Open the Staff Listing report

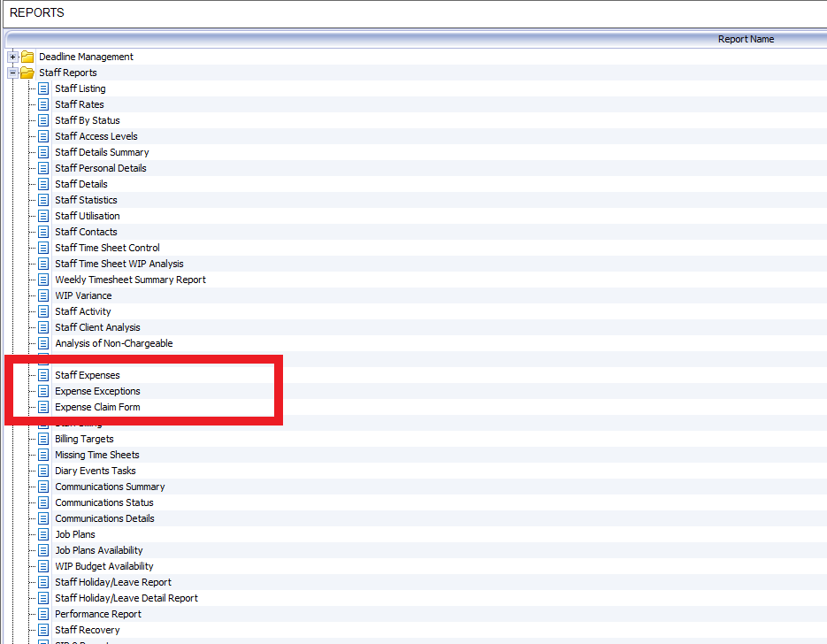[80, 88]
